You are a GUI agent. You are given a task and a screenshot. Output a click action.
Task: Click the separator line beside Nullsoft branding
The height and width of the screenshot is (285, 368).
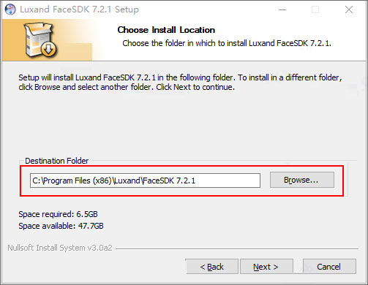237,248
